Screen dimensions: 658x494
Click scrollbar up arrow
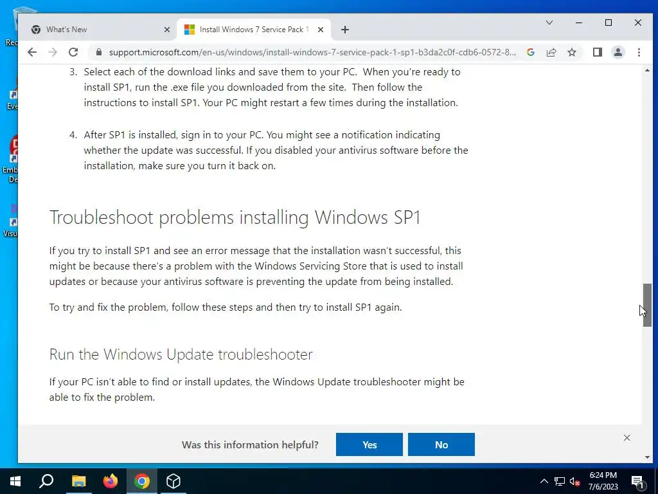(647, 70)
